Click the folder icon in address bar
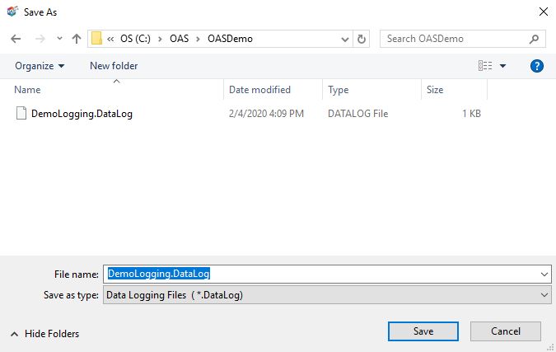This screenshot has height=352, width=556. pos(97,38)
